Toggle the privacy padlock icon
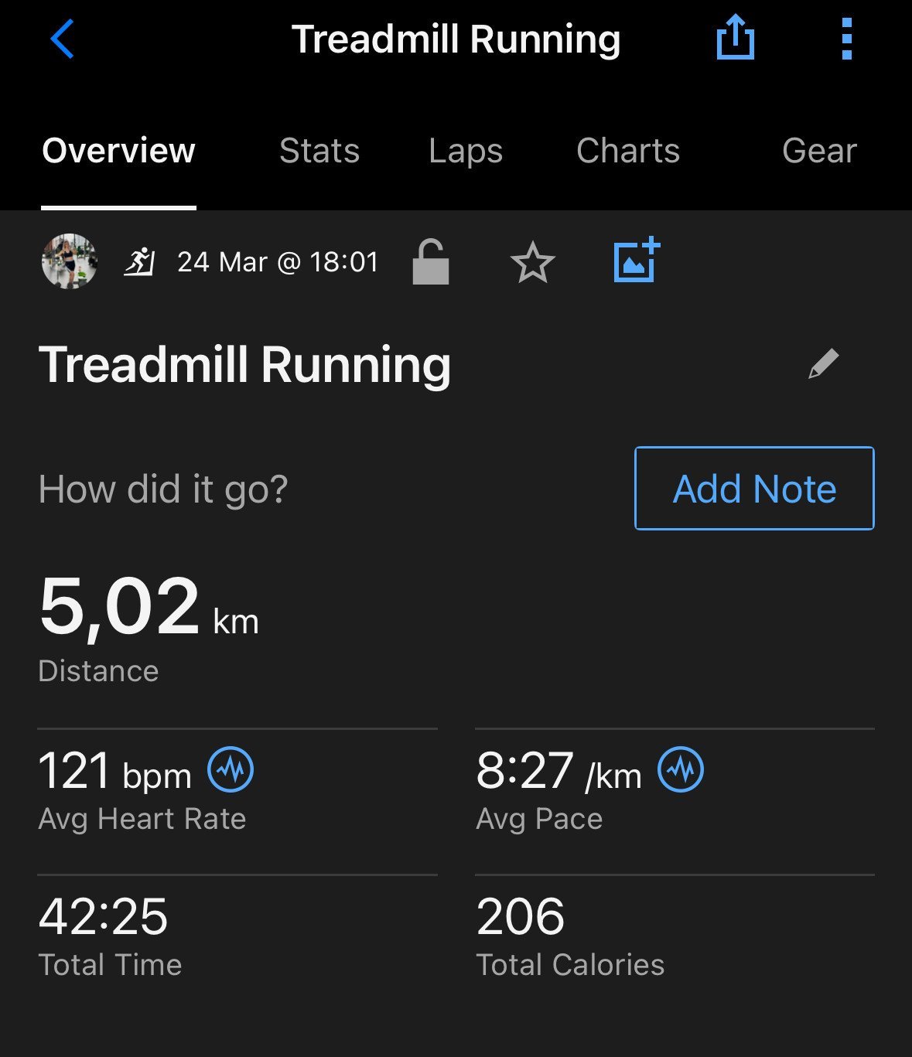 pos(430,262)
